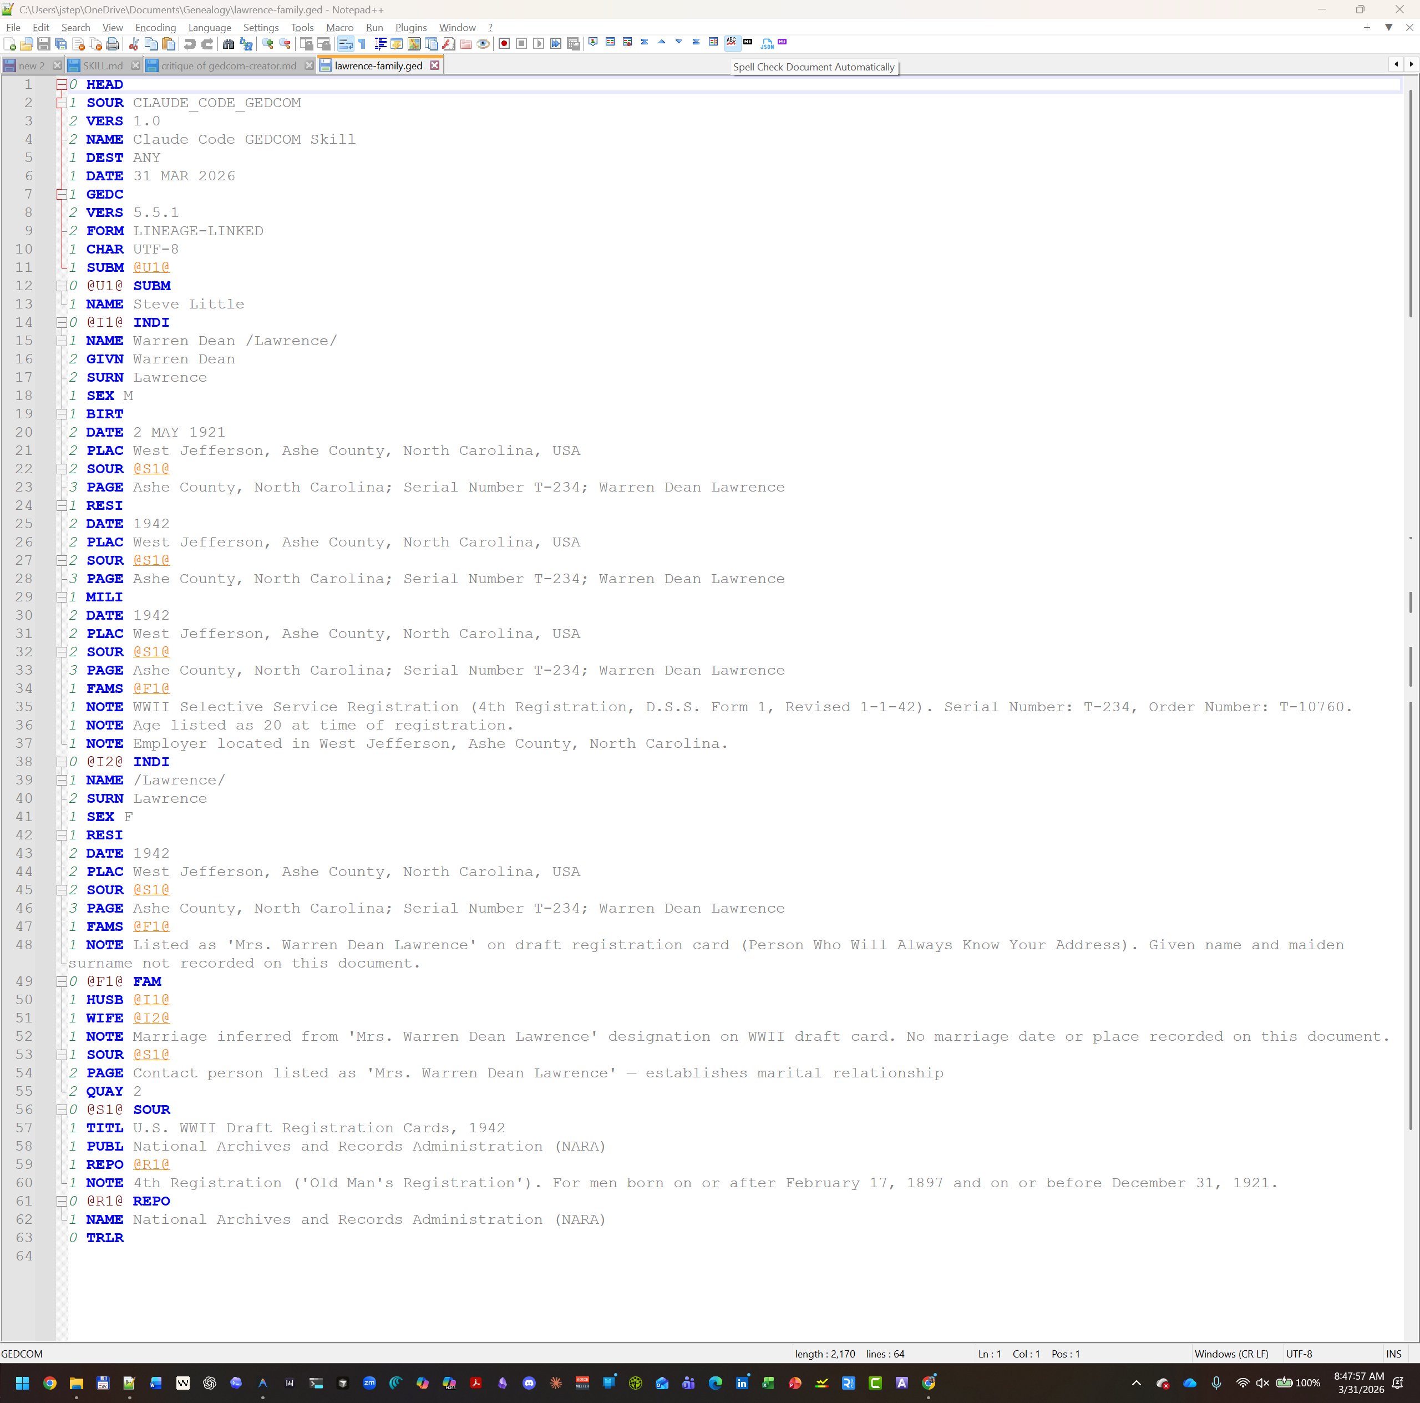Image resolution: width=1420 pixels, height=1403 pixels.
Task: Toggle Show All Characters pilcrow icon
Action: (x=362, y=44)
